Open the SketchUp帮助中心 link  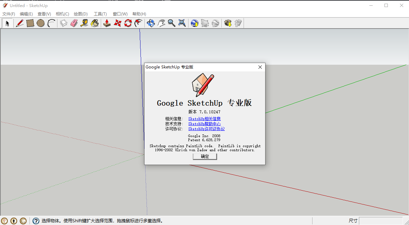(x=204, y=124)
